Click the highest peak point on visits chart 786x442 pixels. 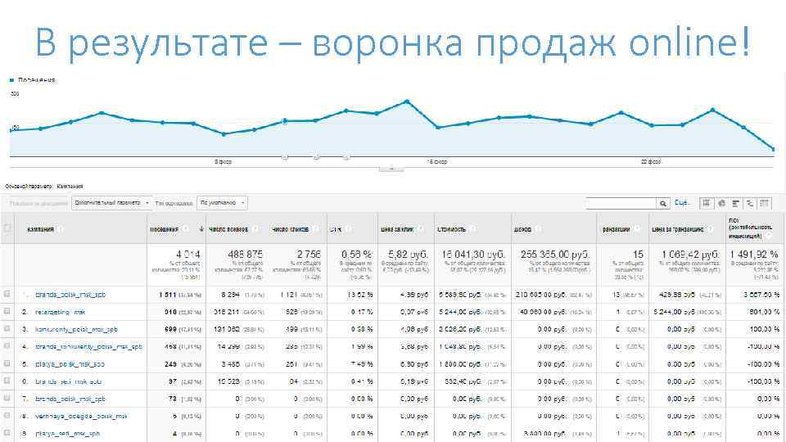(x=407, y=101)
